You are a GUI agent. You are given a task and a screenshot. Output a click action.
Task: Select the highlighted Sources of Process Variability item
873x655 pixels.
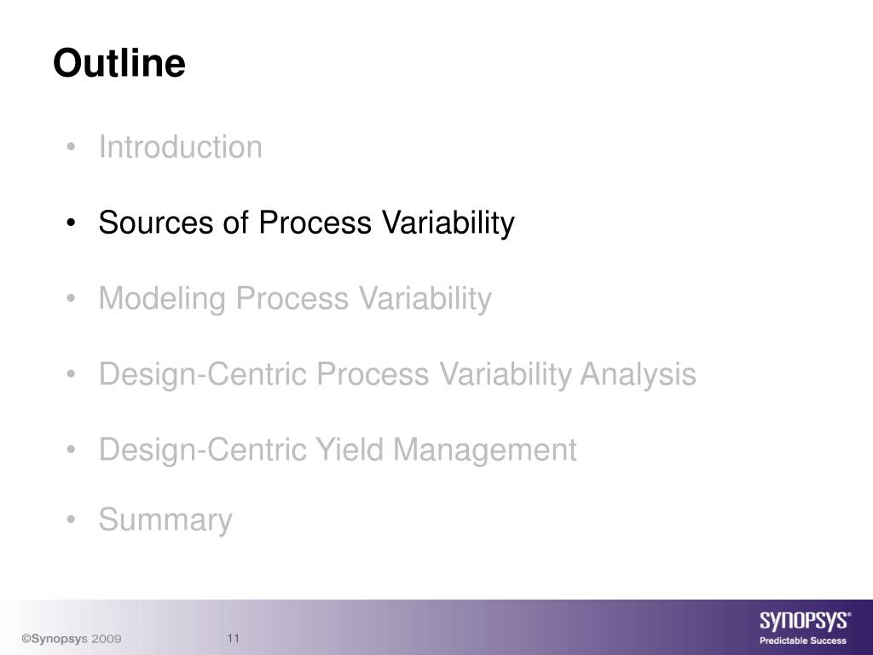coord(306,223)
